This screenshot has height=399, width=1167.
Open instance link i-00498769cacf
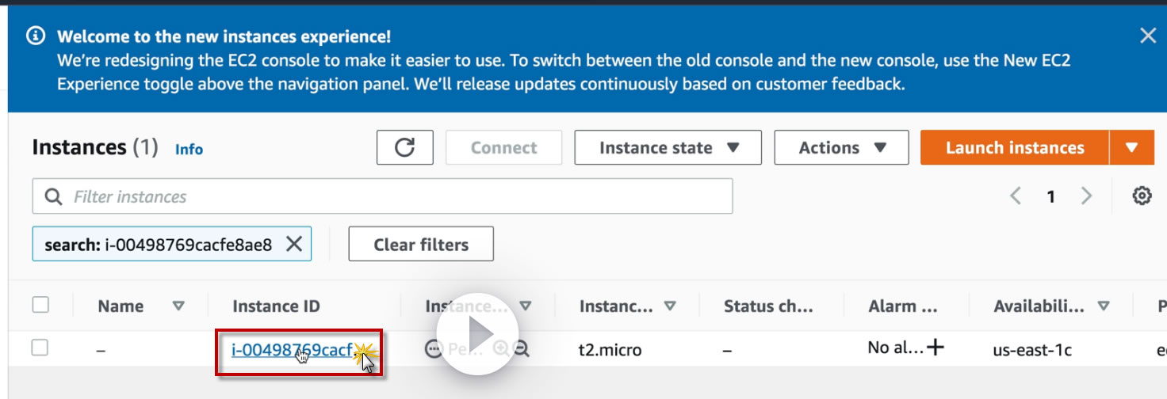[290, 349]
